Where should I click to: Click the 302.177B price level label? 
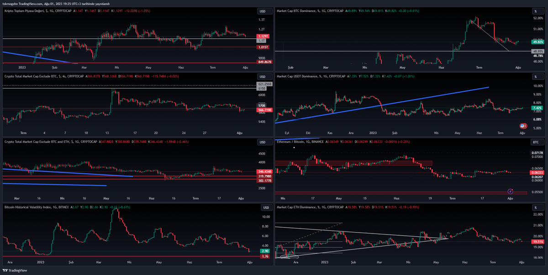pos(265,181)
